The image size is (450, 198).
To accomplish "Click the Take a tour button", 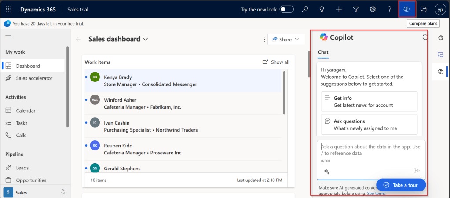I will (401, 185).
